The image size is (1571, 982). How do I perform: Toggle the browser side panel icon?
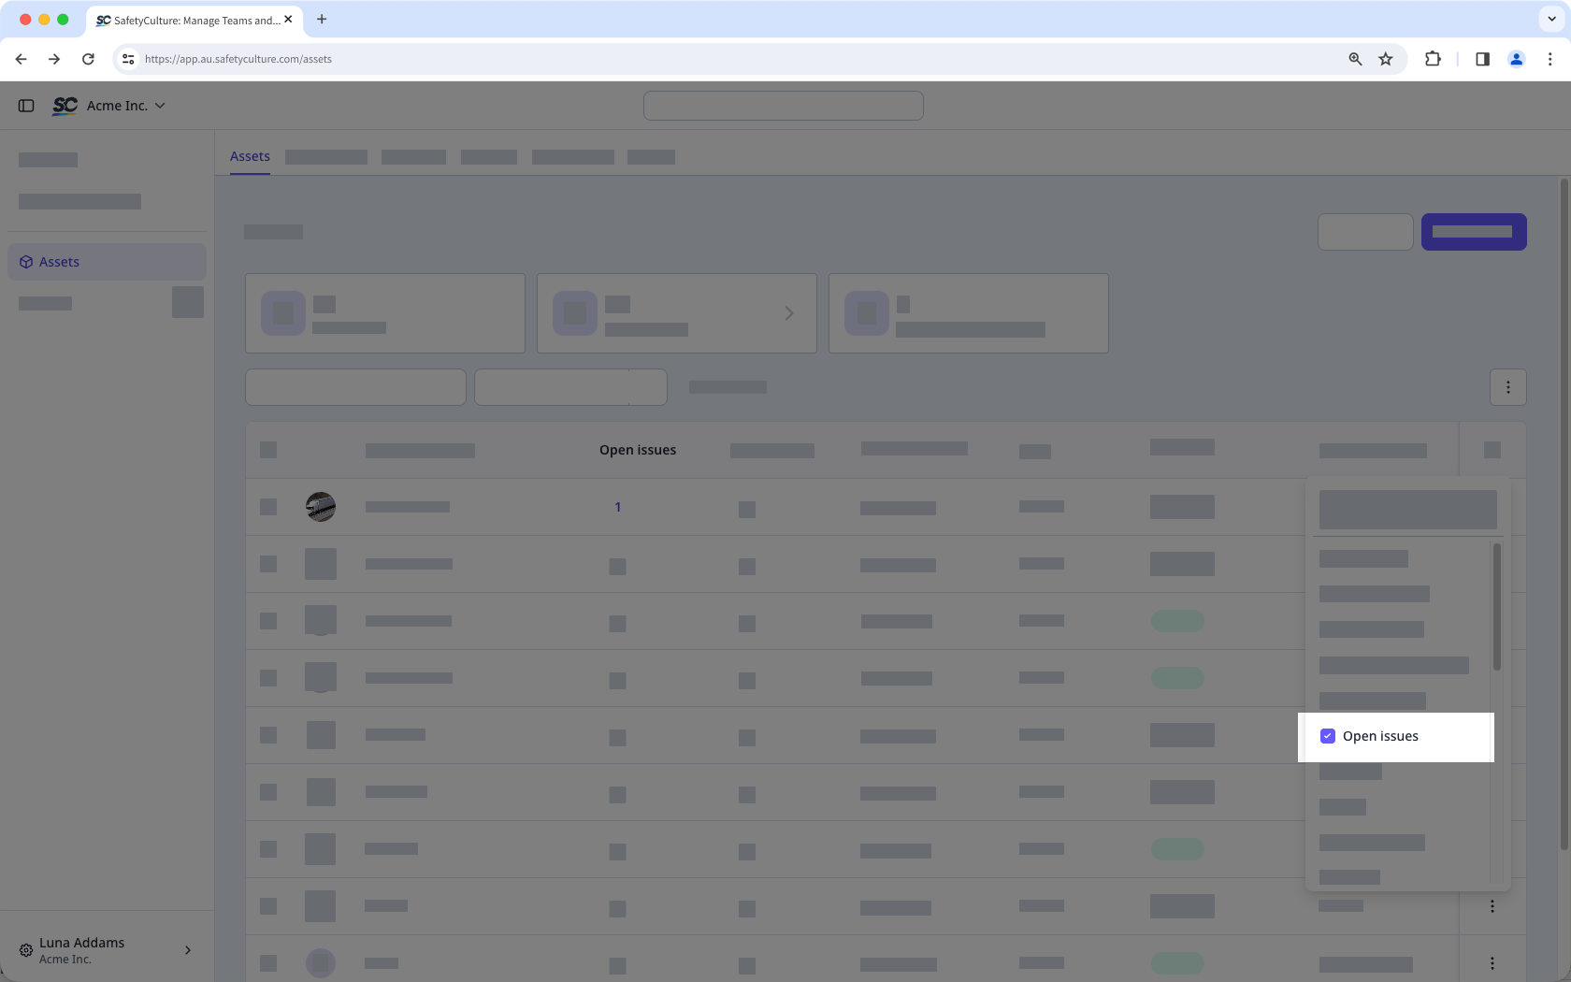[x=1482, y=59]
